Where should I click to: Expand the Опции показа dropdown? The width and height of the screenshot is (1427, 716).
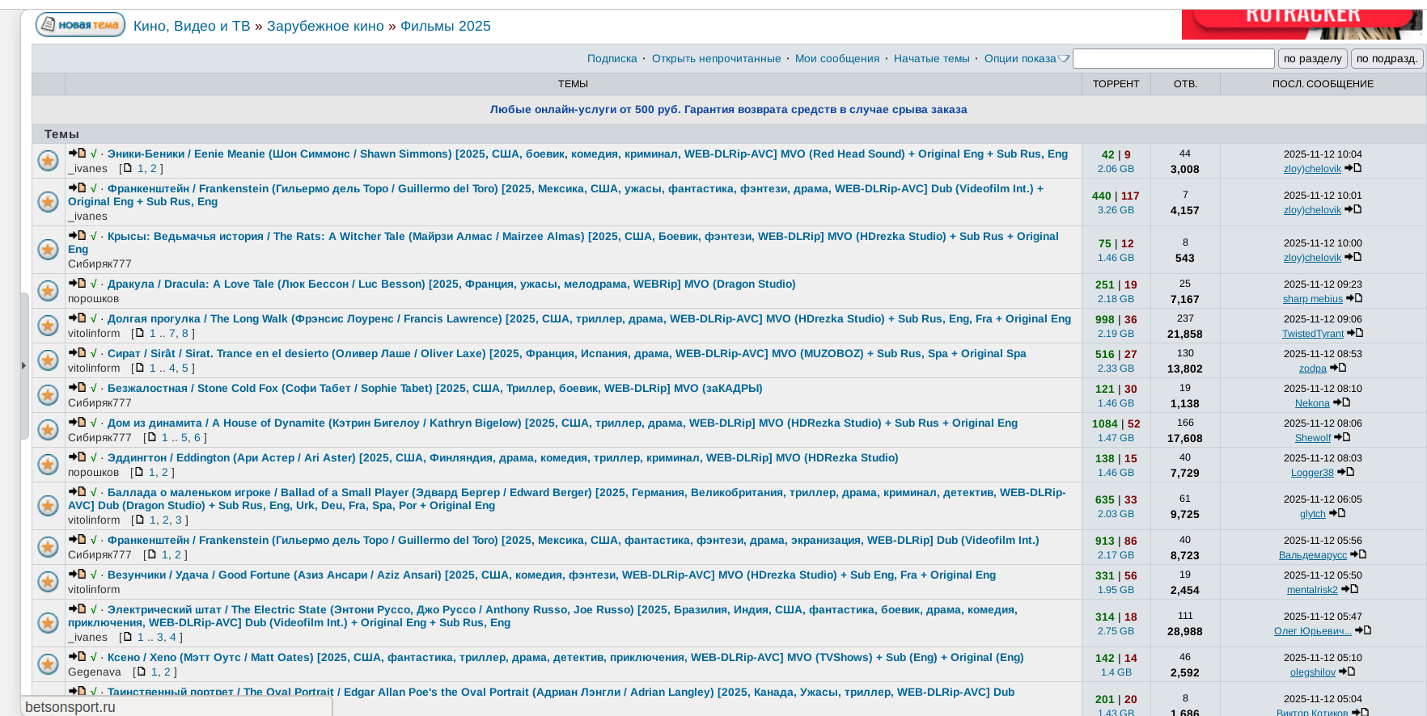[x=1027, y=58]
